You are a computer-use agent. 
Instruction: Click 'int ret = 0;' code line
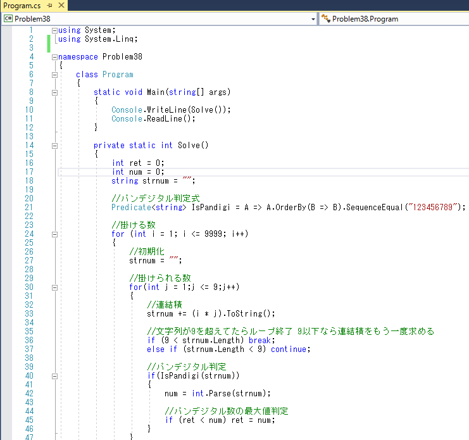pyautogui.click(x=138, y=163)
